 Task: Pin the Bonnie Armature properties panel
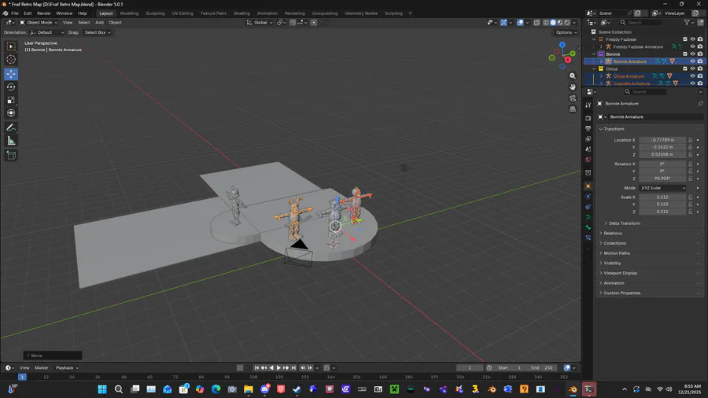click(x=700, y=103)
